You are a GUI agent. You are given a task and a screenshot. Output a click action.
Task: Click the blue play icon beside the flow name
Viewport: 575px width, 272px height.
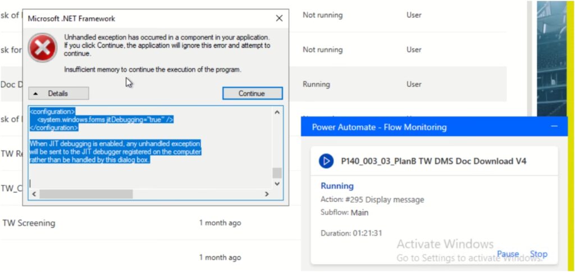[x=326, y=161]
